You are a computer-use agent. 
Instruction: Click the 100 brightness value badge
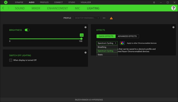point(82,35)
